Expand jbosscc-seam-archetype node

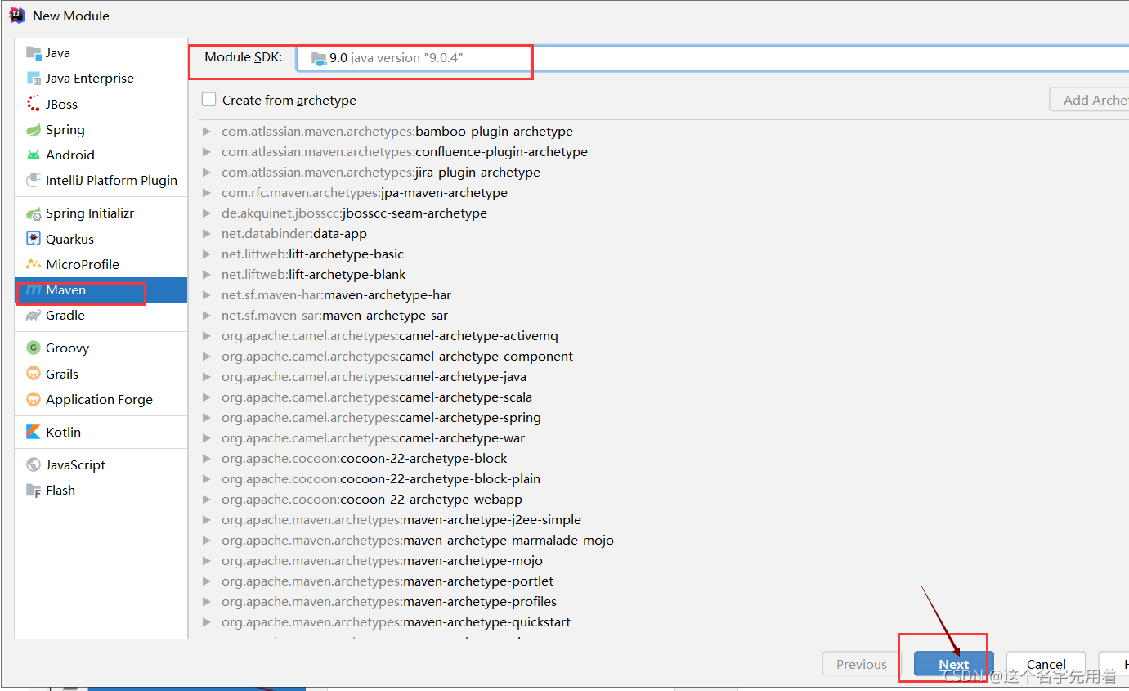(x=207, y=213)
